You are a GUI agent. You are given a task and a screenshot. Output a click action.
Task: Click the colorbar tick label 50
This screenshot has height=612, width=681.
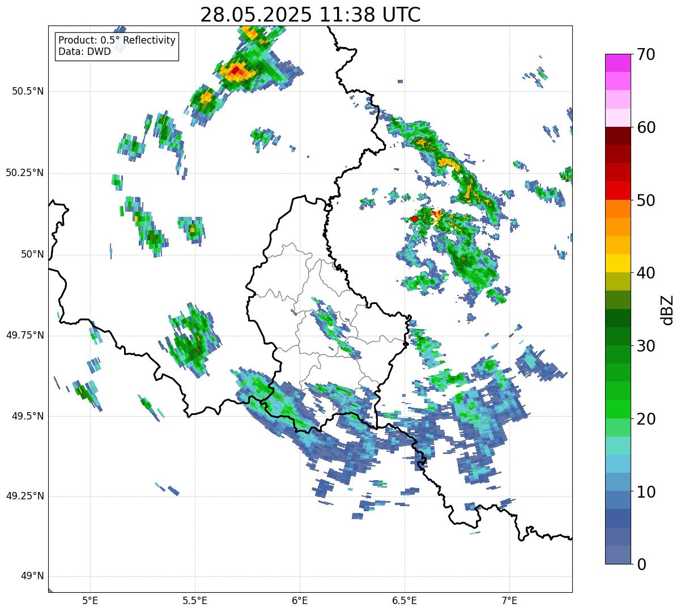point(646,200)
